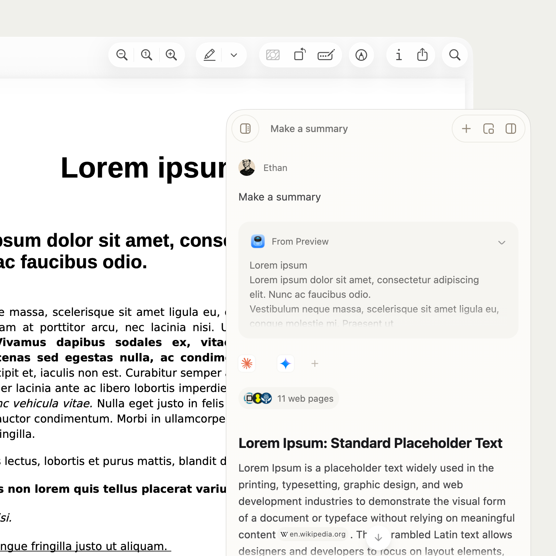The width and height of the screenshot is (556, 556).
Task: Select the Zoom Out tool
Action: coord(121,55)
